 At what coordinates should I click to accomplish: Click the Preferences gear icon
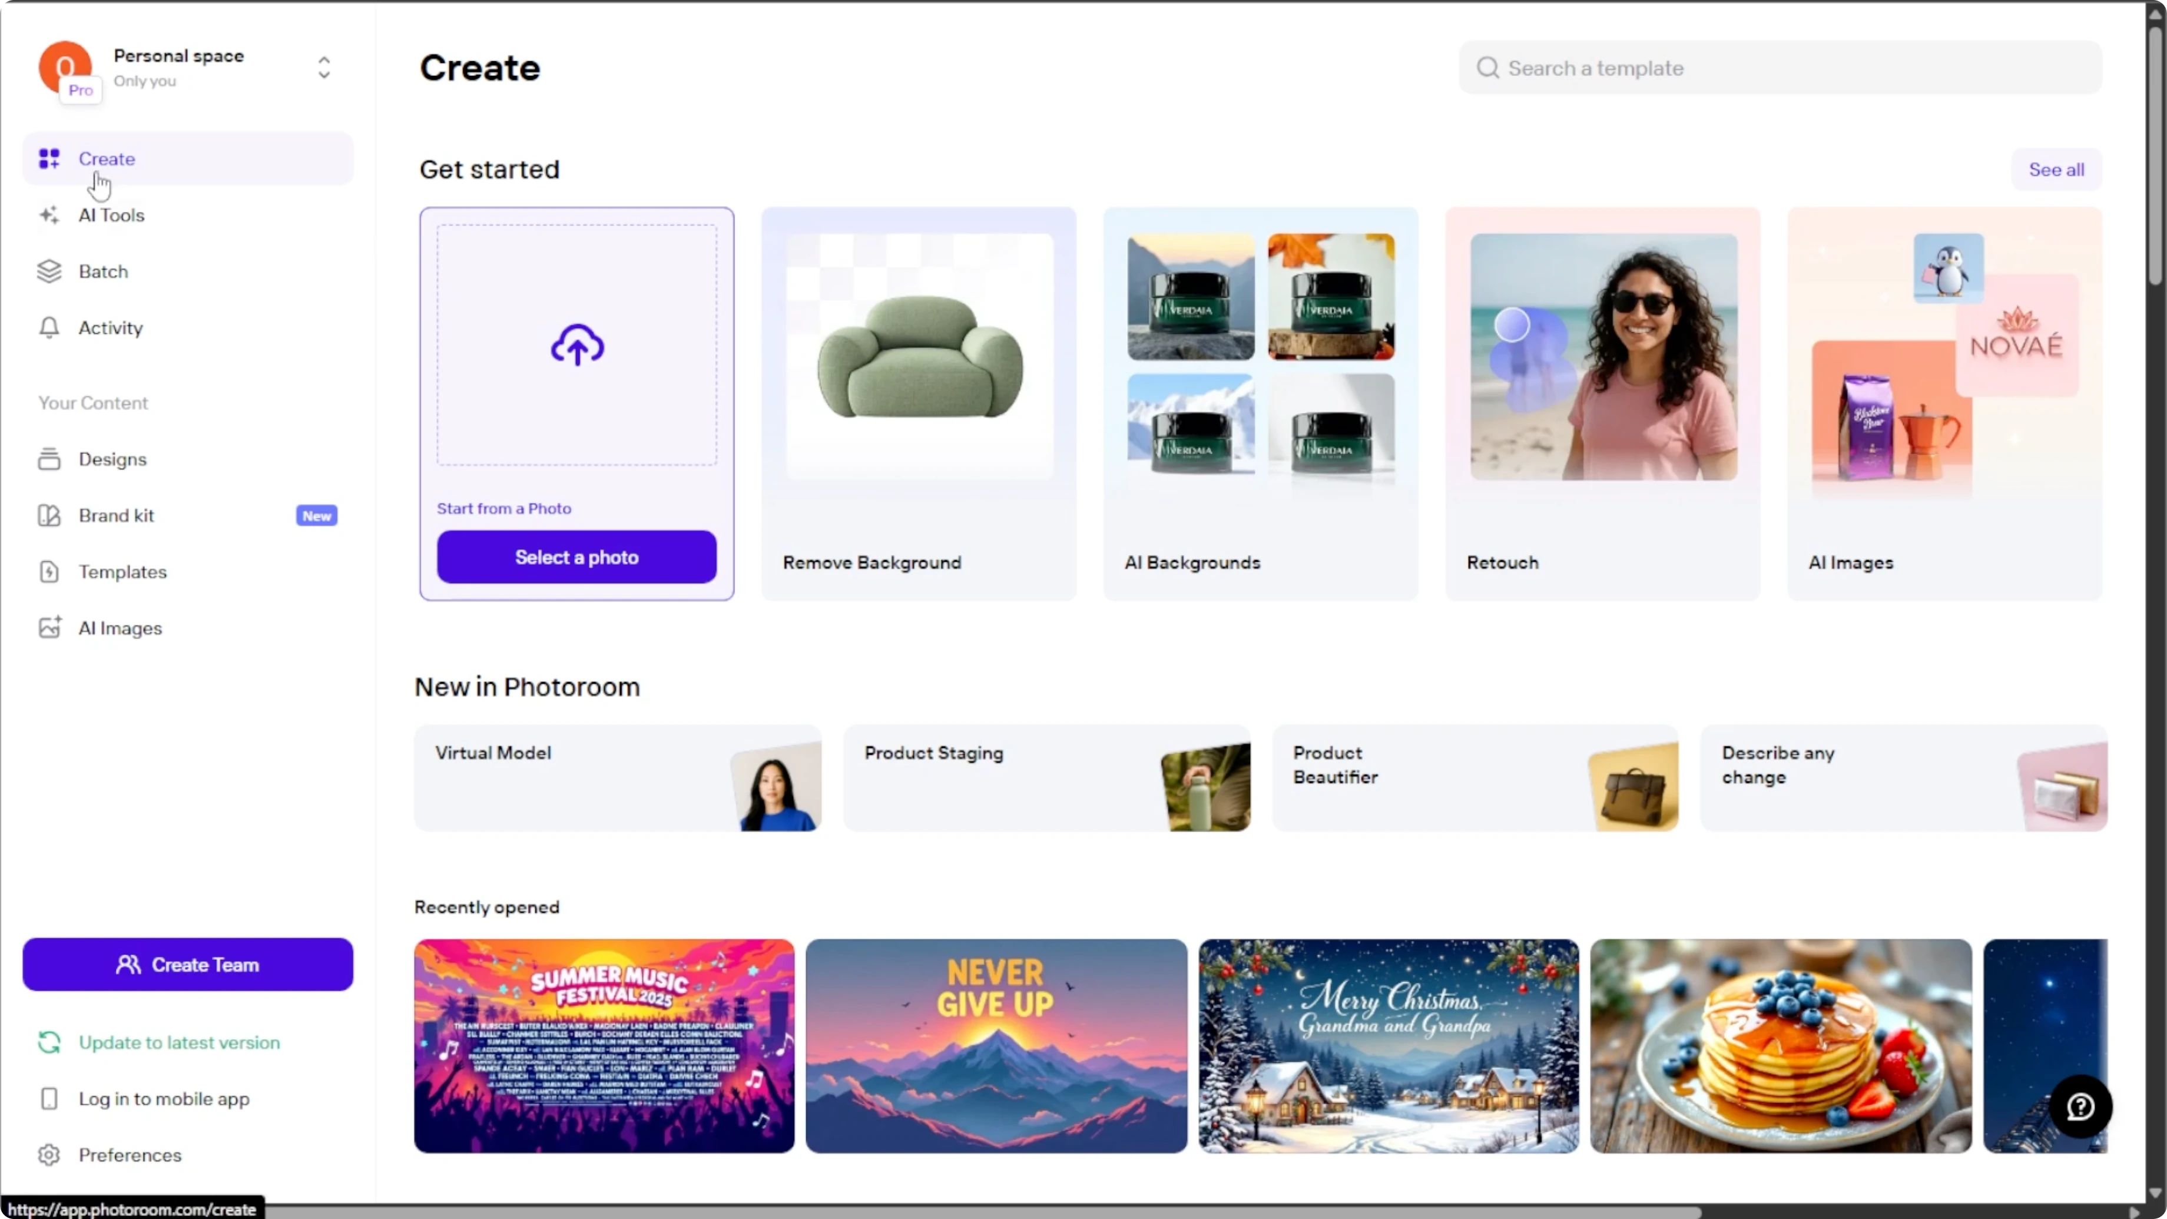[x=49, y=1155]
